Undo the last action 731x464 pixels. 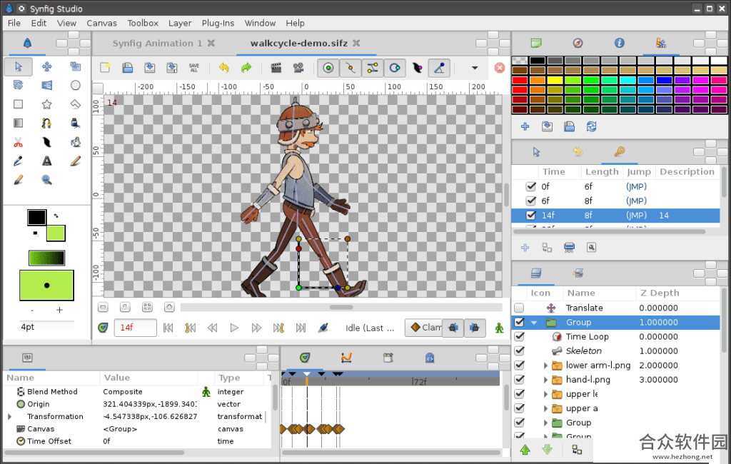(223, 68)
